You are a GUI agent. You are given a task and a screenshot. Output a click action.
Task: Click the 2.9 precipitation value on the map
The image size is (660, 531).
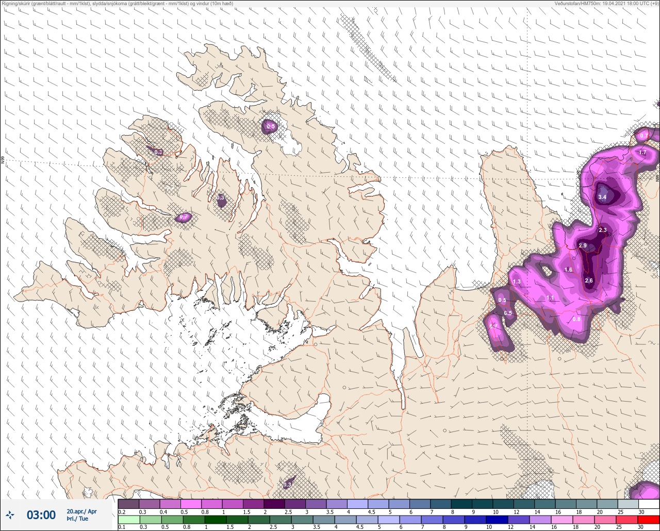click(x=583, y=245)
